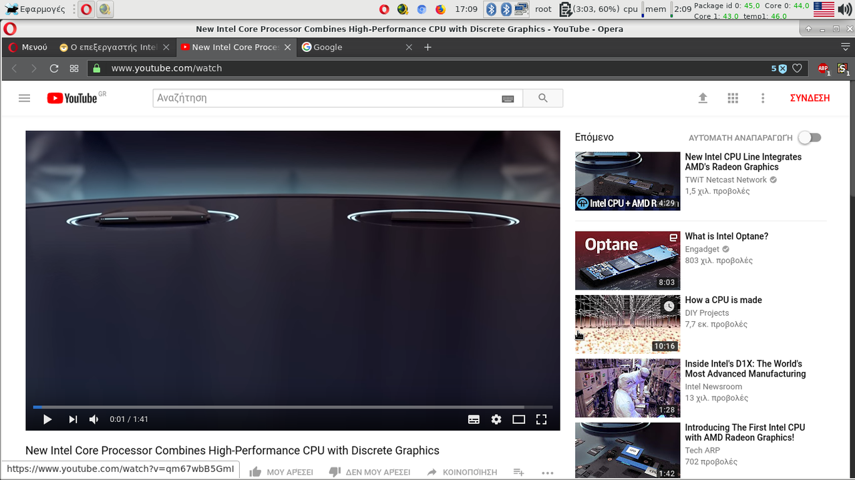The height and width of the screenshot is (480, 855).
Task: Open the on-screen keyboard in search box
Action: (508, 99)
